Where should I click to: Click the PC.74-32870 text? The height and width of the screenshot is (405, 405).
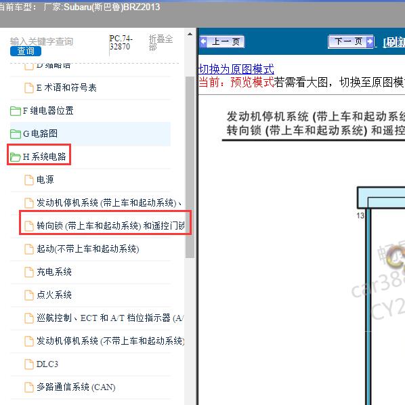pos(121,43)
